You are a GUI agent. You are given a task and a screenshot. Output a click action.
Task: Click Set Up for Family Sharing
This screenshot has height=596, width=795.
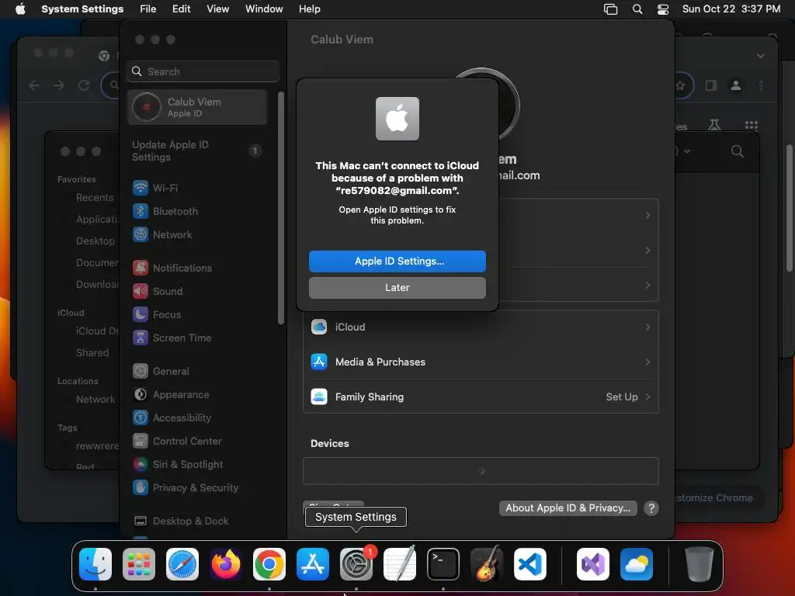tap(622, 397)
